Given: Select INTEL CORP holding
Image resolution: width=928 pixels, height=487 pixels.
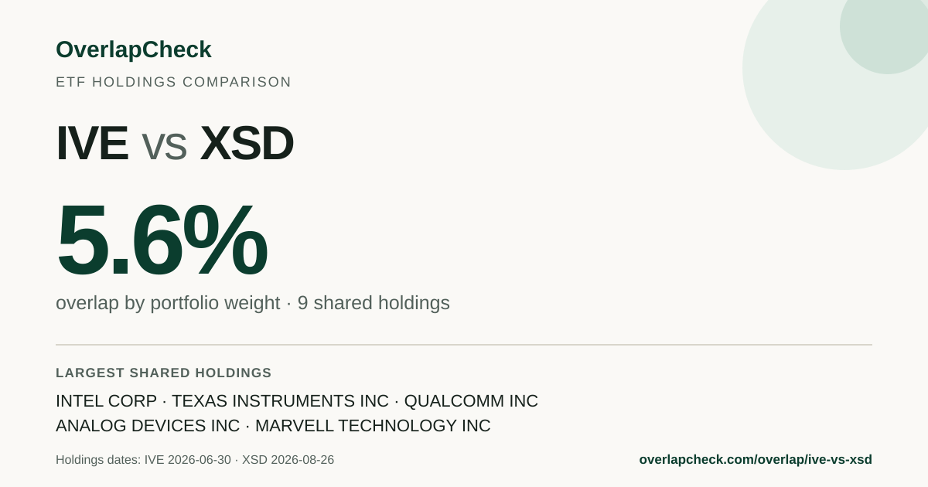Looking at the screenshot, I should 107,401.
